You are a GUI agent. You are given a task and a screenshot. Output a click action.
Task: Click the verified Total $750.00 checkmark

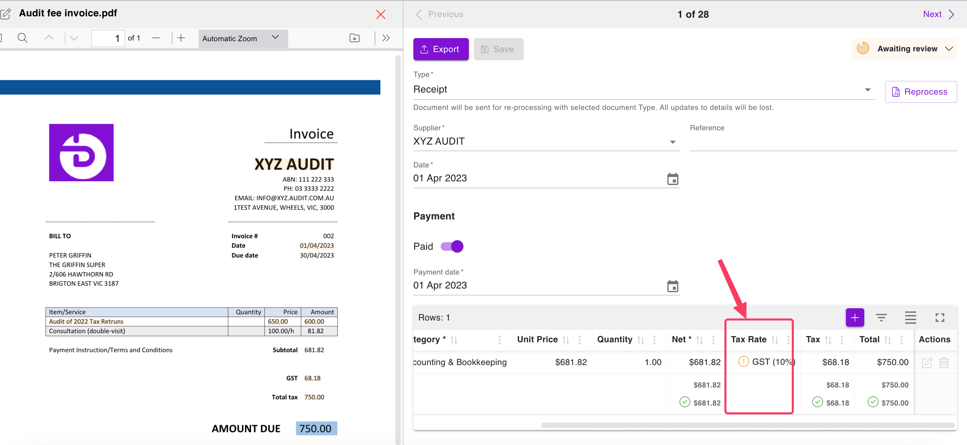click(873, 402)
